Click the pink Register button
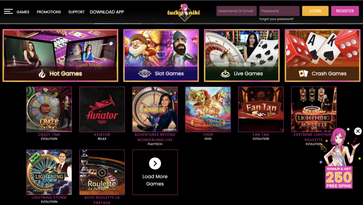Image resolution: width=363 pixels, height=205 pixels. coord(345,11)
